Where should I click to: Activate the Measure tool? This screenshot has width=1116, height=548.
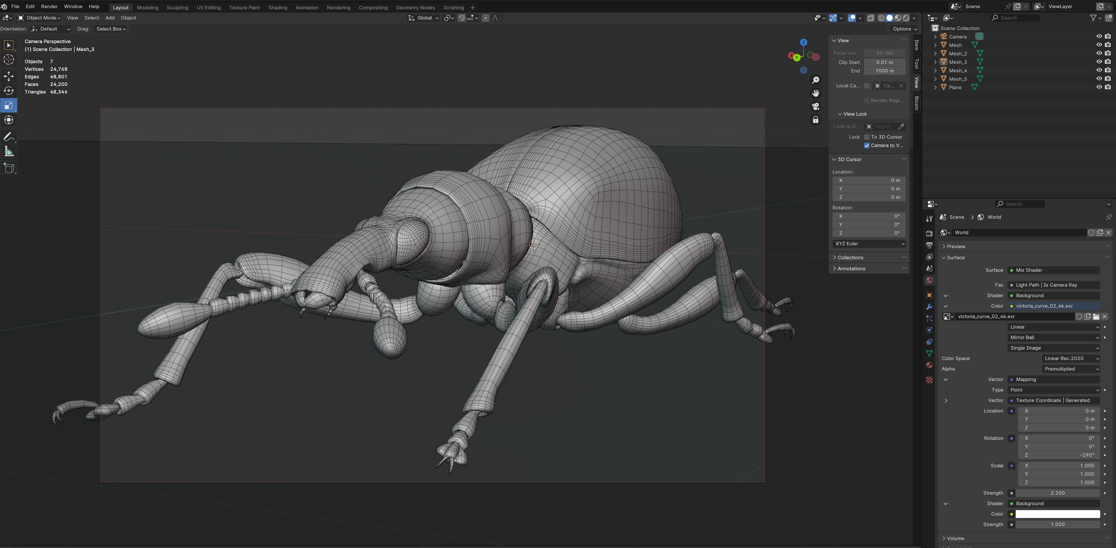coord(9,151)
